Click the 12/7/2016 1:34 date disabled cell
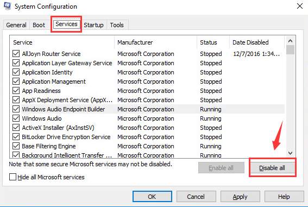308x207 pixels. point(256,54)
